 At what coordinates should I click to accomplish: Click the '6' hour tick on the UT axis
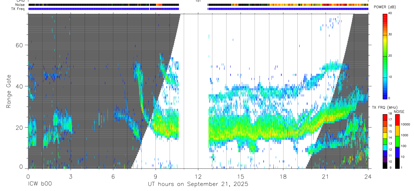pyautogui.click(x=113, y=176)
